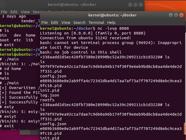Click 'bin dev home' listing row

[18, 35]
